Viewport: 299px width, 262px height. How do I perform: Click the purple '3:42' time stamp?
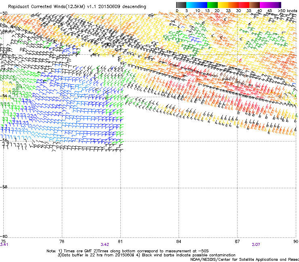coord(105,245)
